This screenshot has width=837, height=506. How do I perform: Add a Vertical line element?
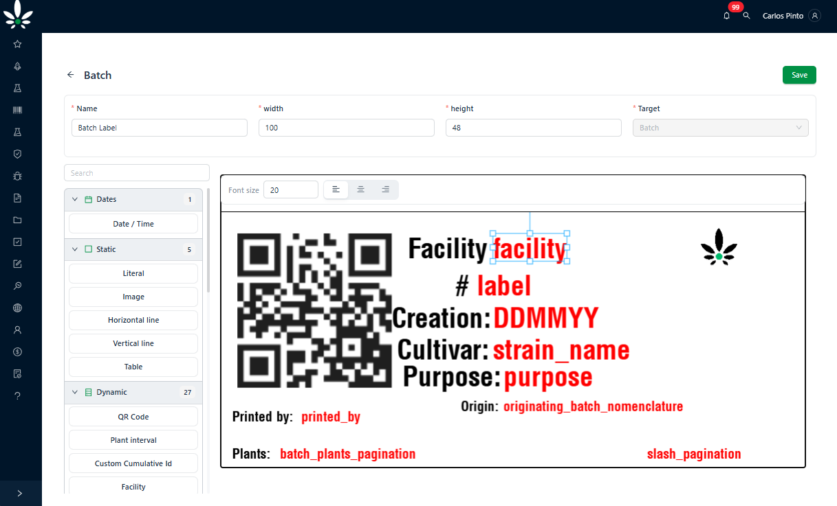(x=133, y=343)
